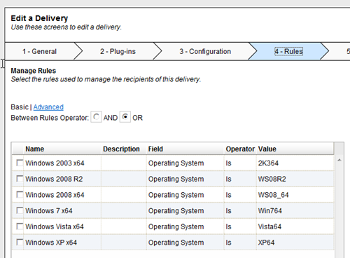Click the value Vista64

tap(269, 226)
